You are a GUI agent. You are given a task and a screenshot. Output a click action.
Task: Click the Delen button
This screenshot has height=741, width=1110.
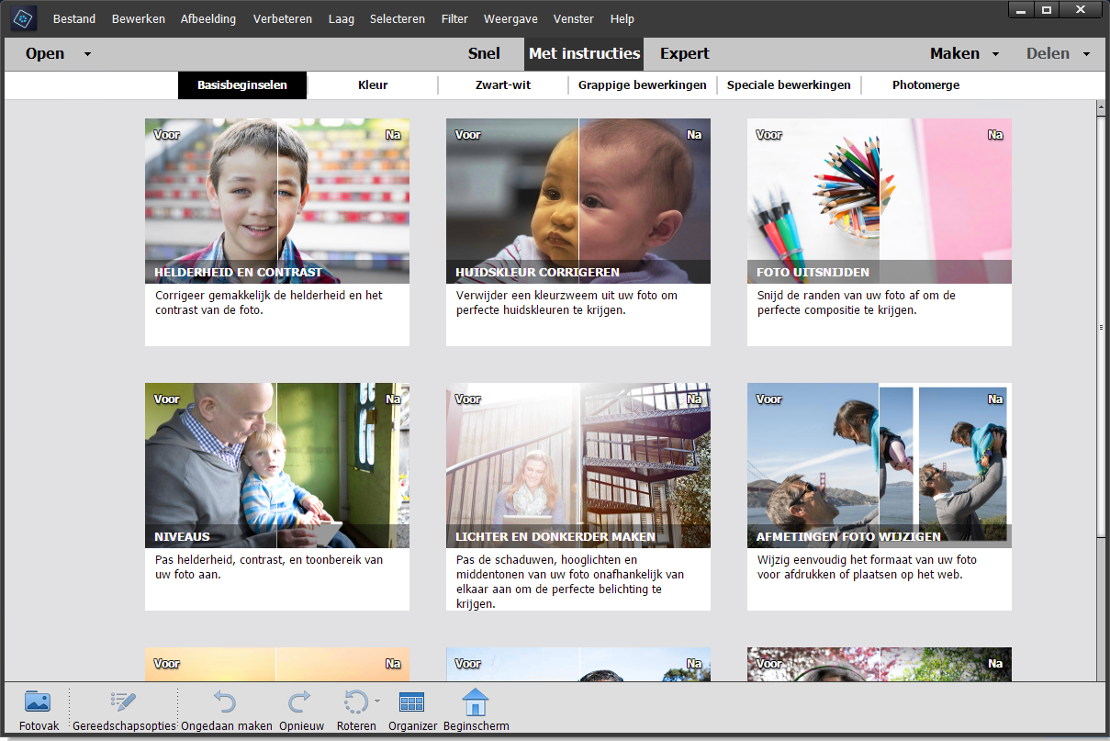(x=1048, y=53)
